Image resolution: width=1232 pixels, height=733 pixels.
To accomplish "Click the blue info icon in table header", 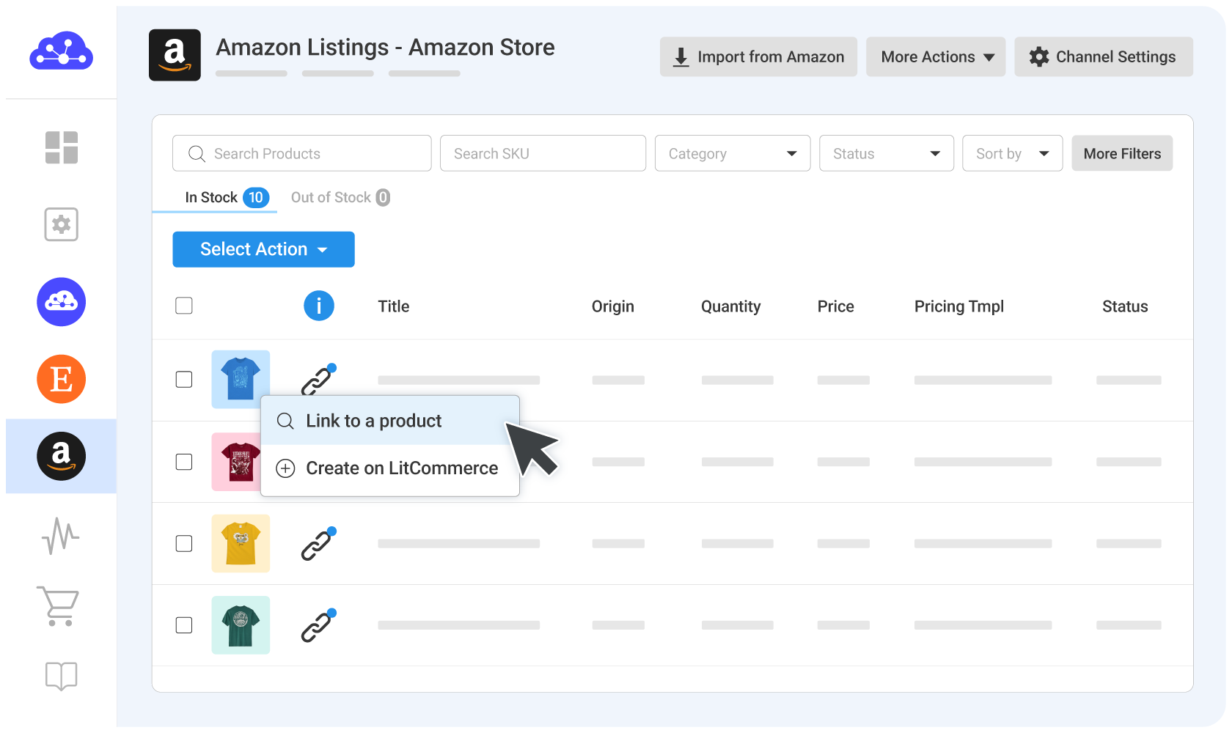I will pyautogui.click(x=319, y=306).
